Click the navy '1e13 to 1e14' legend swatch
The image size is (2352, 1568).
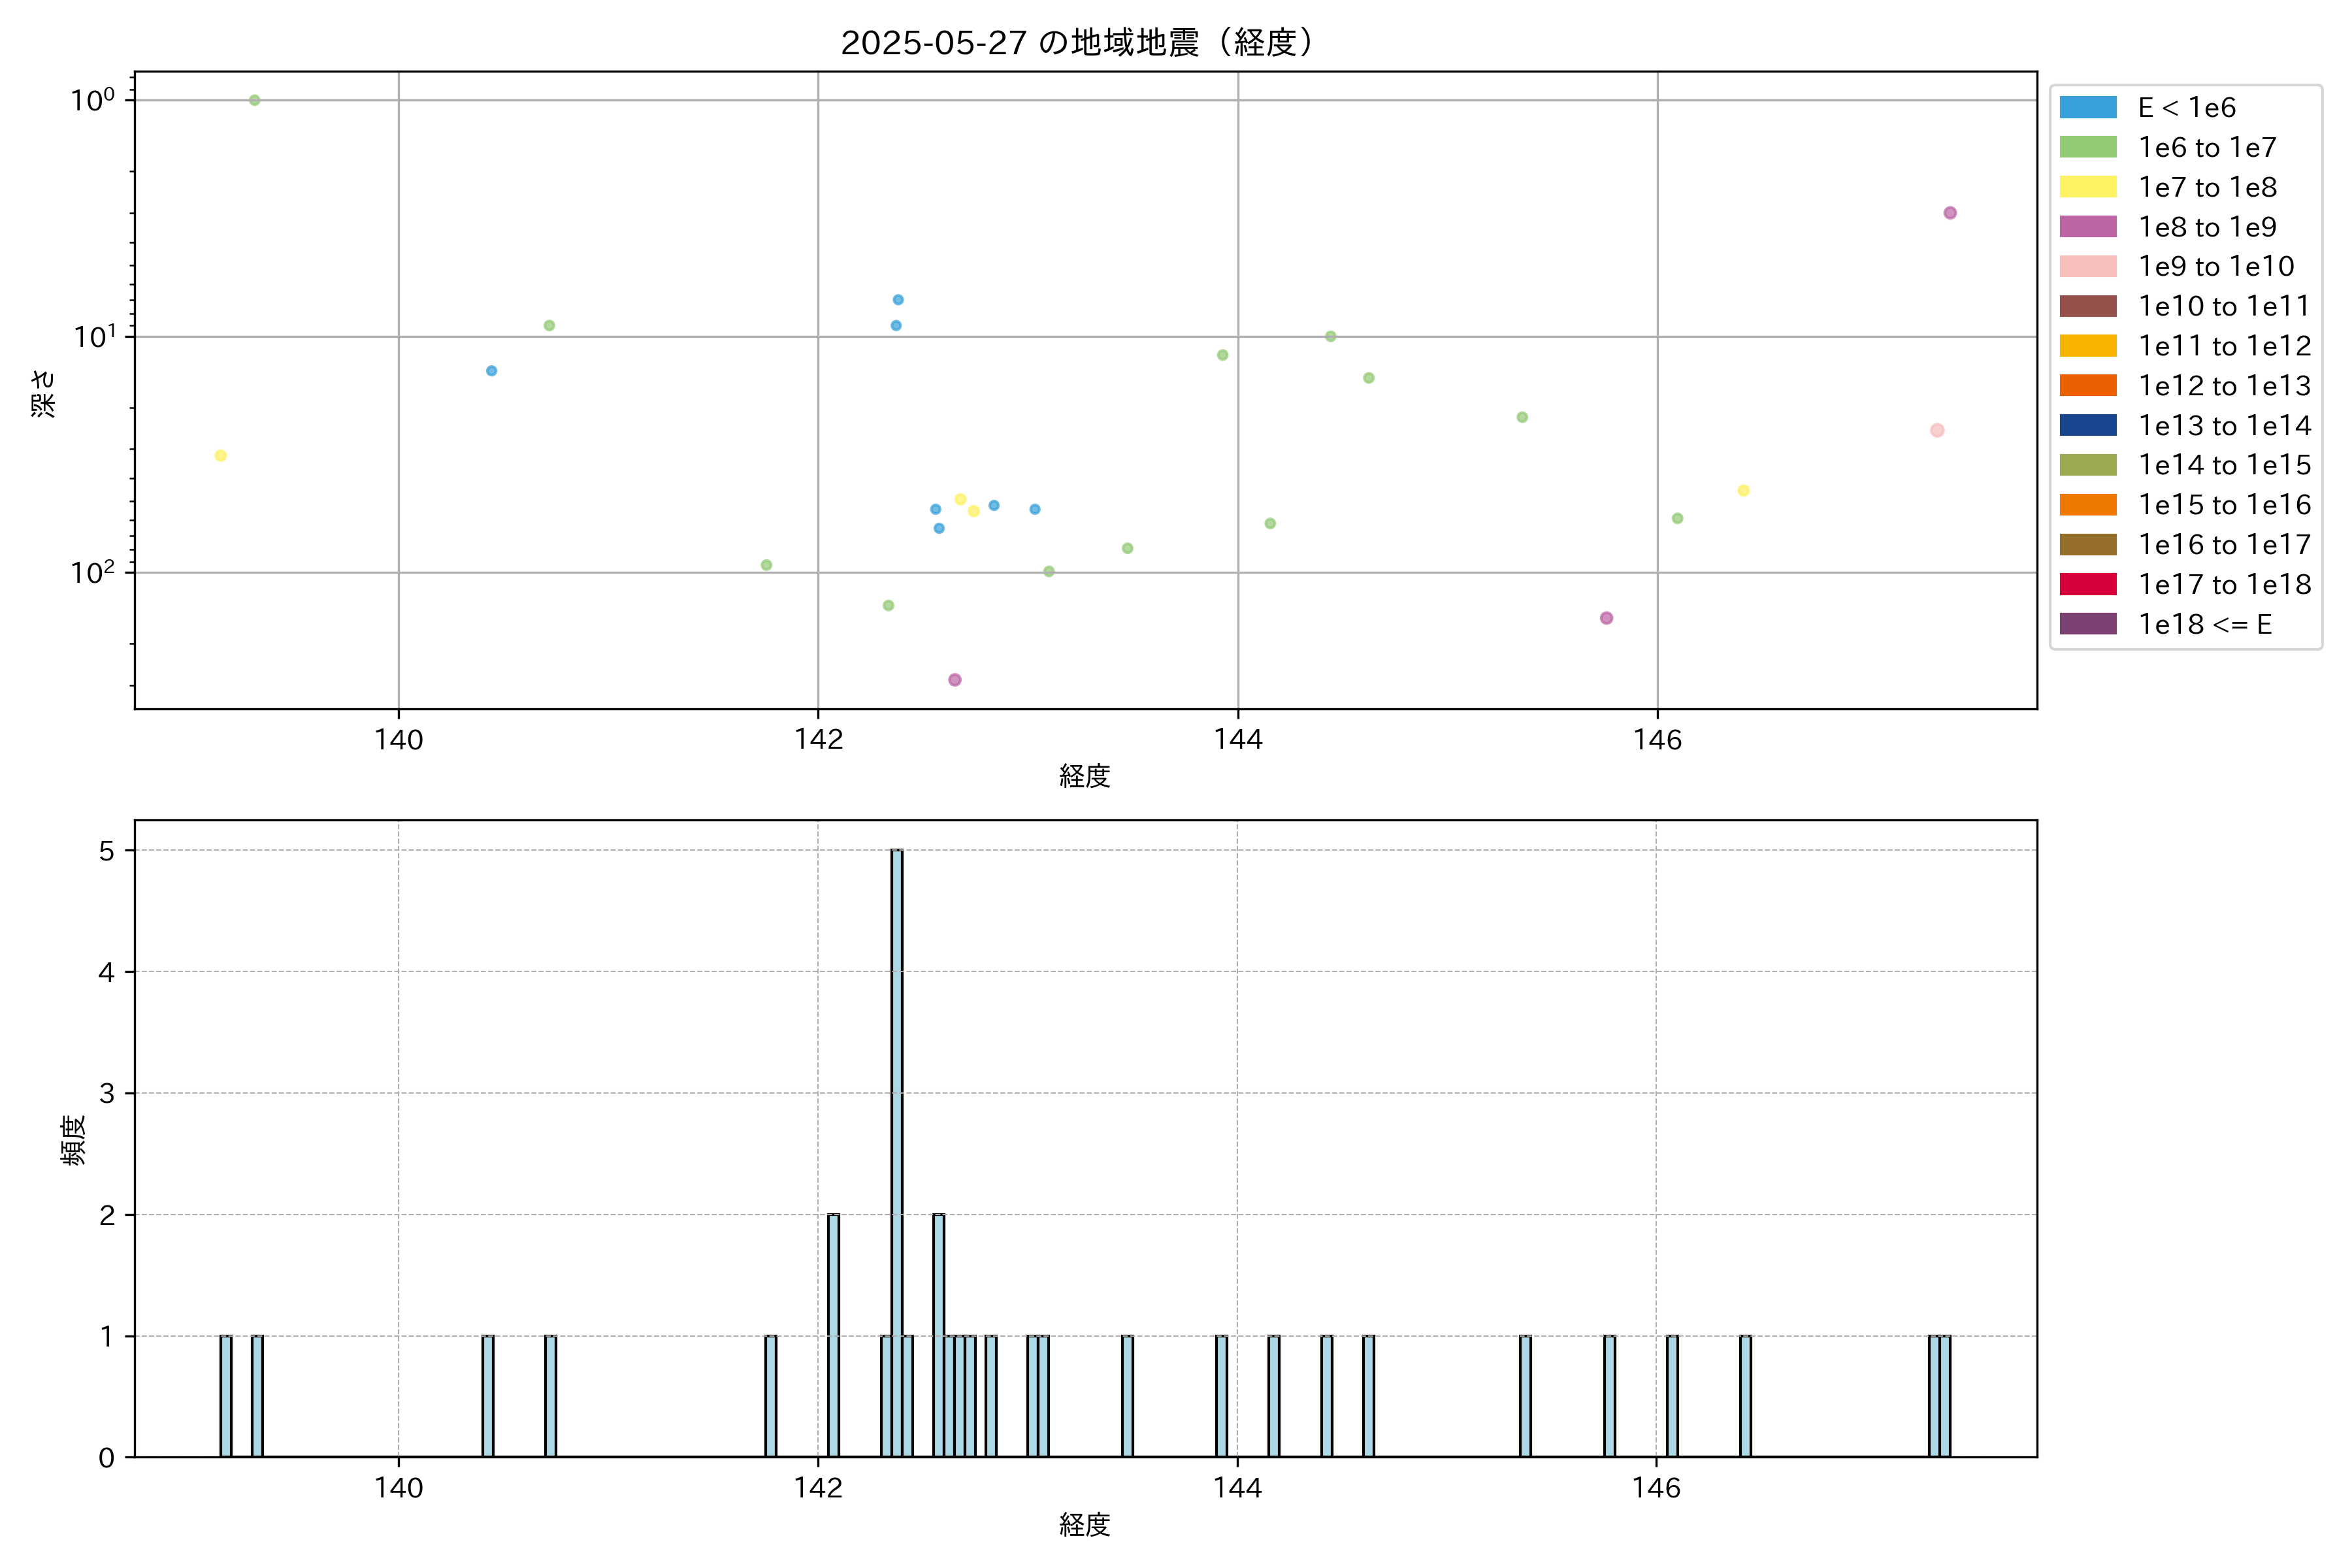tap(2087, 425)
